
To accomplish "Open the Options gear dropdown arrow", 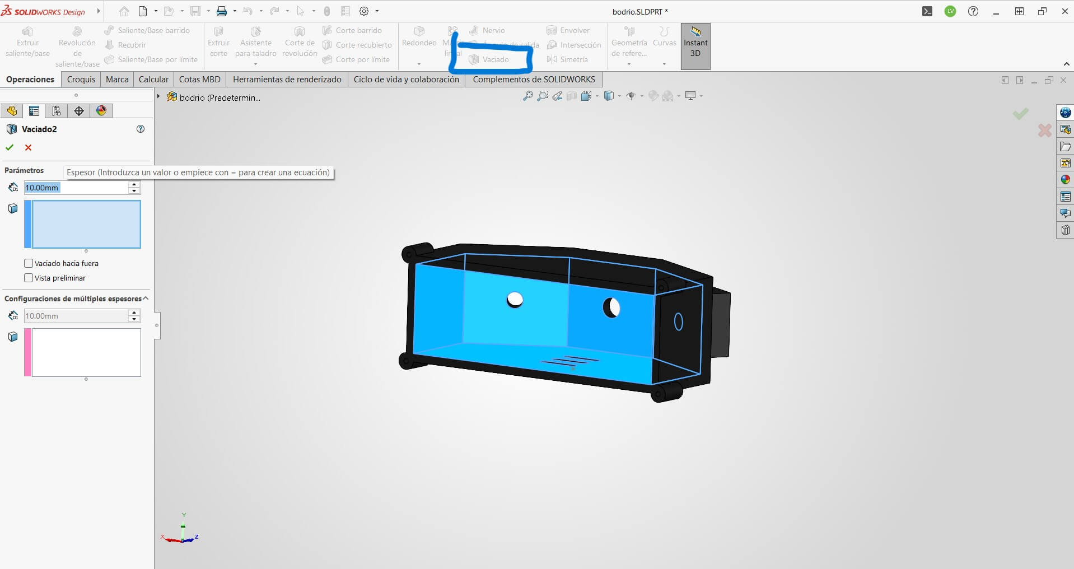I will 377,11.
